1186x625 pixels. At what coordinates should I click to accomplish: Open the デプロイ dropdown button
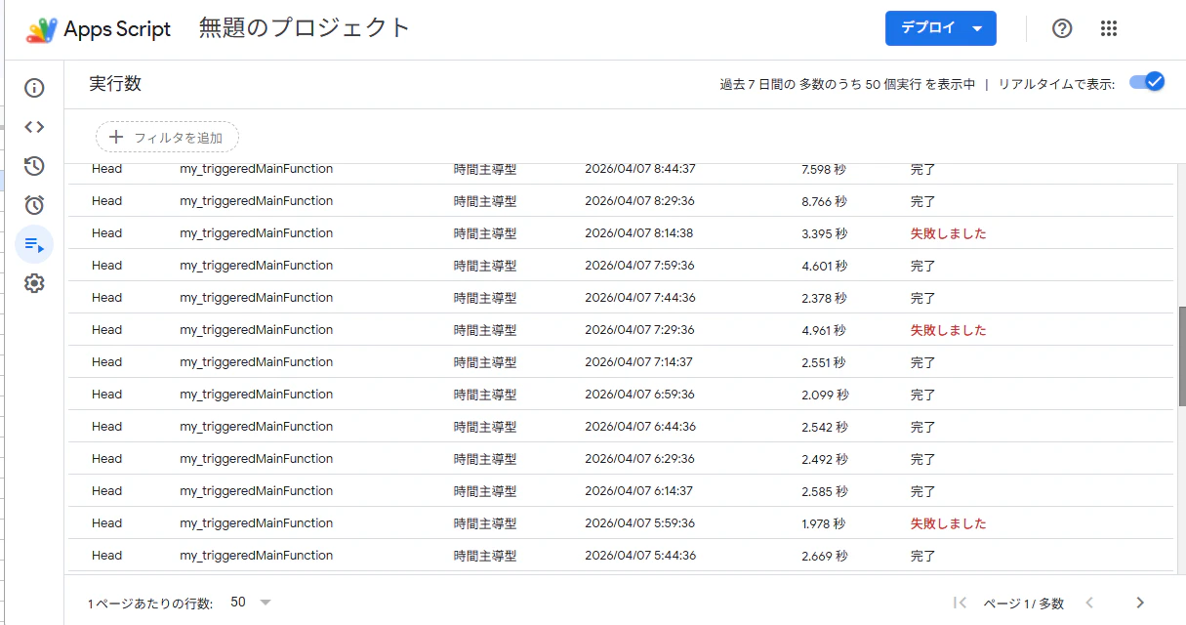[940, 28]
